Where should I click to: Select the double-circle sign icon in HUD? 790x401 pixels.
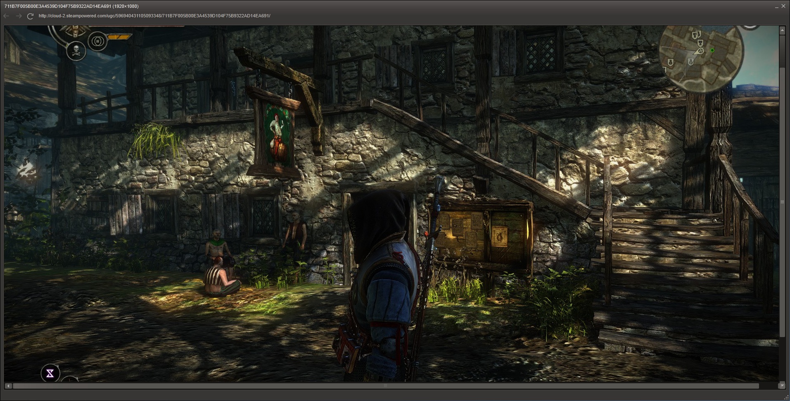click(98, 41)
